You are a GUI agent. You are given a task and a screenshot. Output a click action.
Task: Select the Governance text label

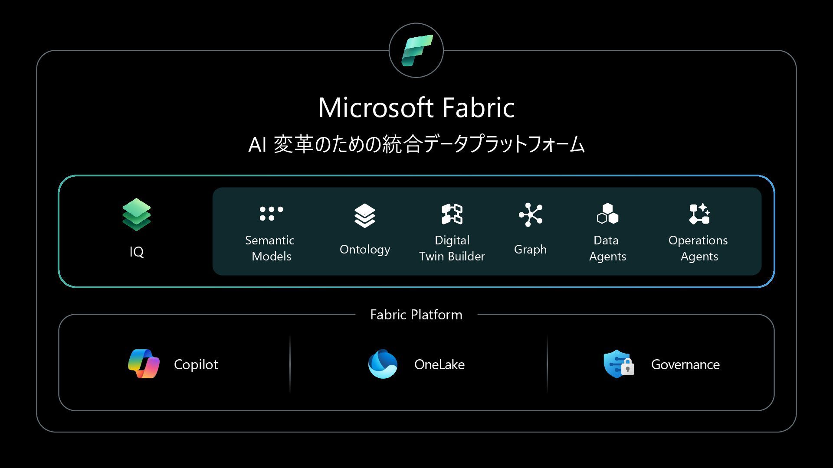tap(685, 364)
